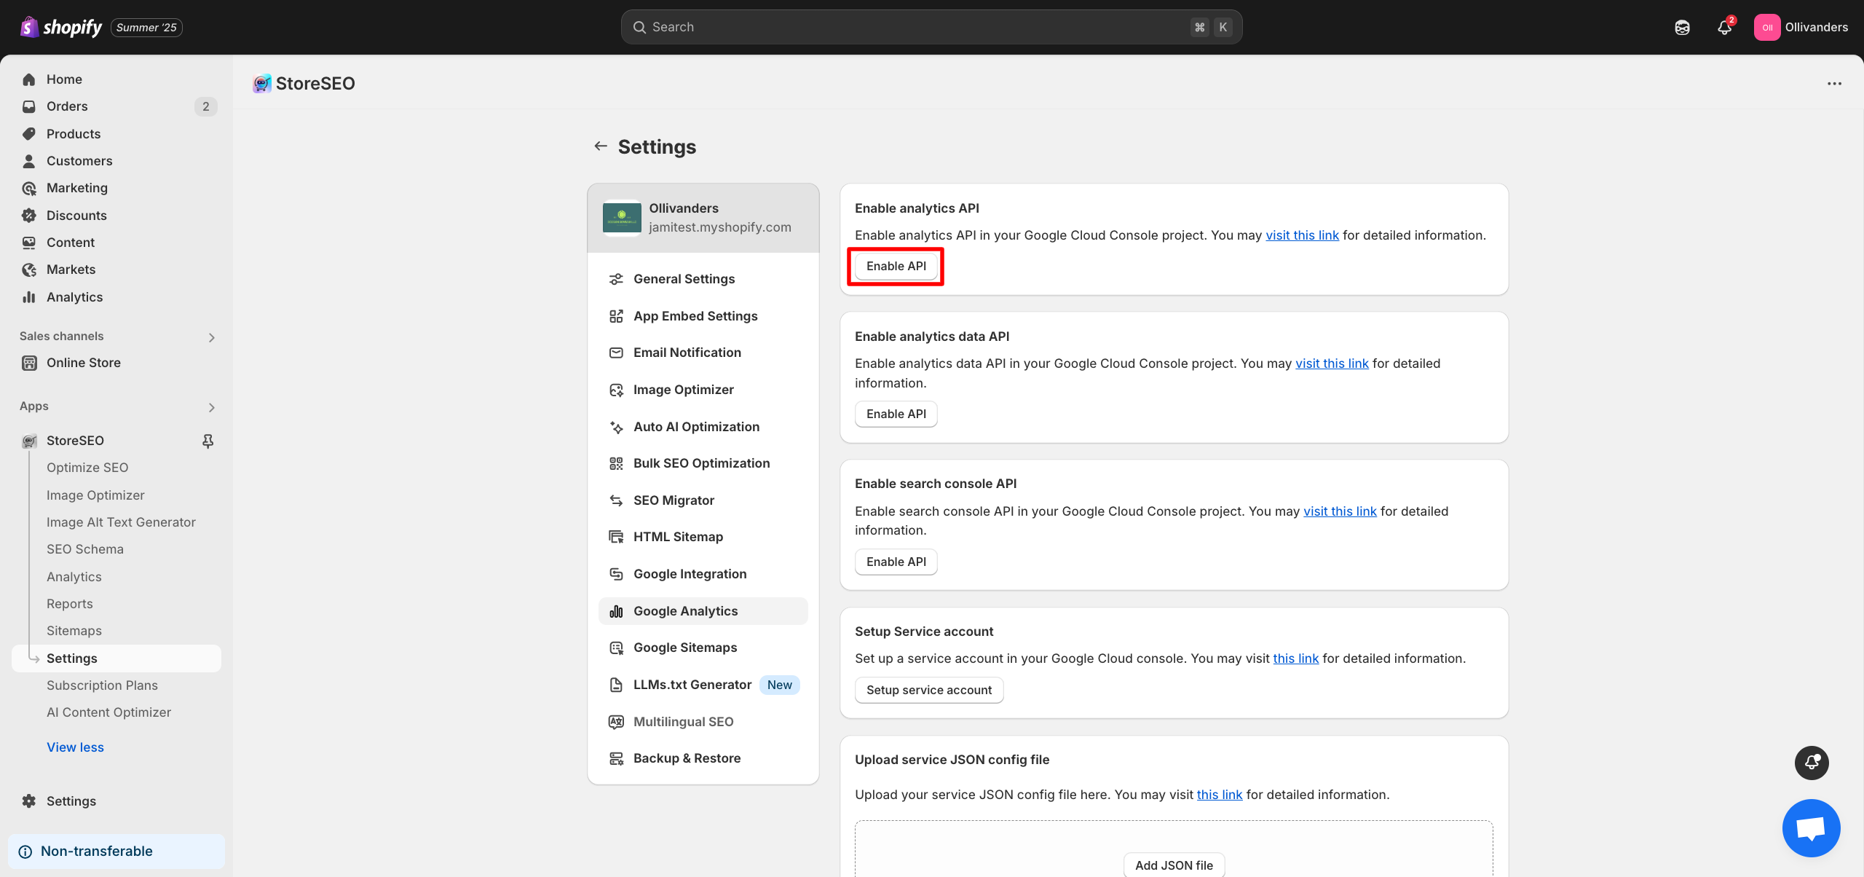Focus the top Search field
The height and width of the screenshot is (877, 1864).
(x=931, y=27)
